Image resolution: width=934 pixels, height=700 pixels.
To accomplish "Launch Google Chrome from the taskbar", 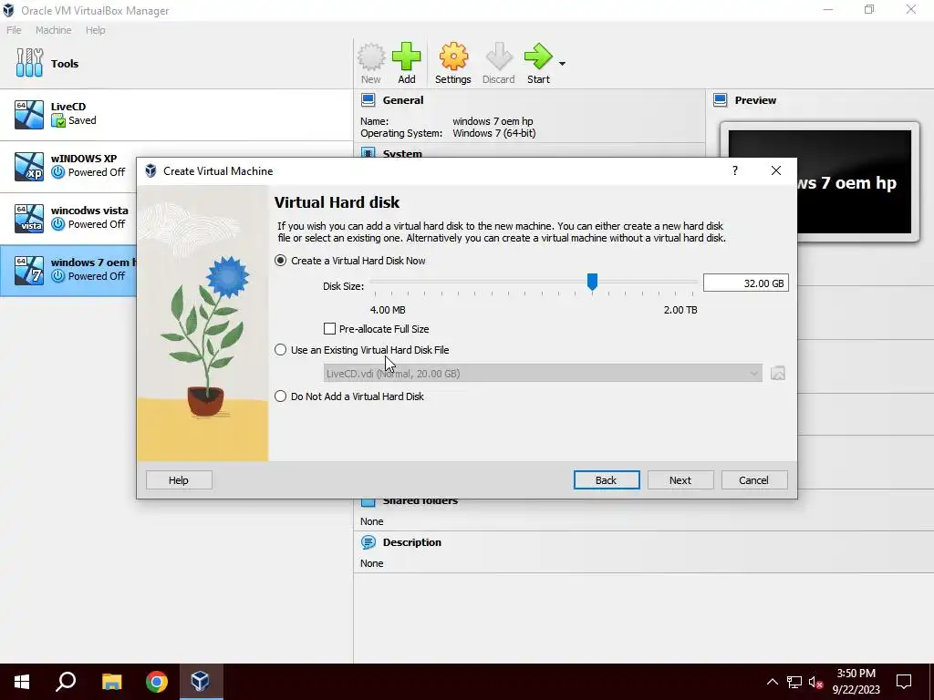I will [x=157, y=682].
